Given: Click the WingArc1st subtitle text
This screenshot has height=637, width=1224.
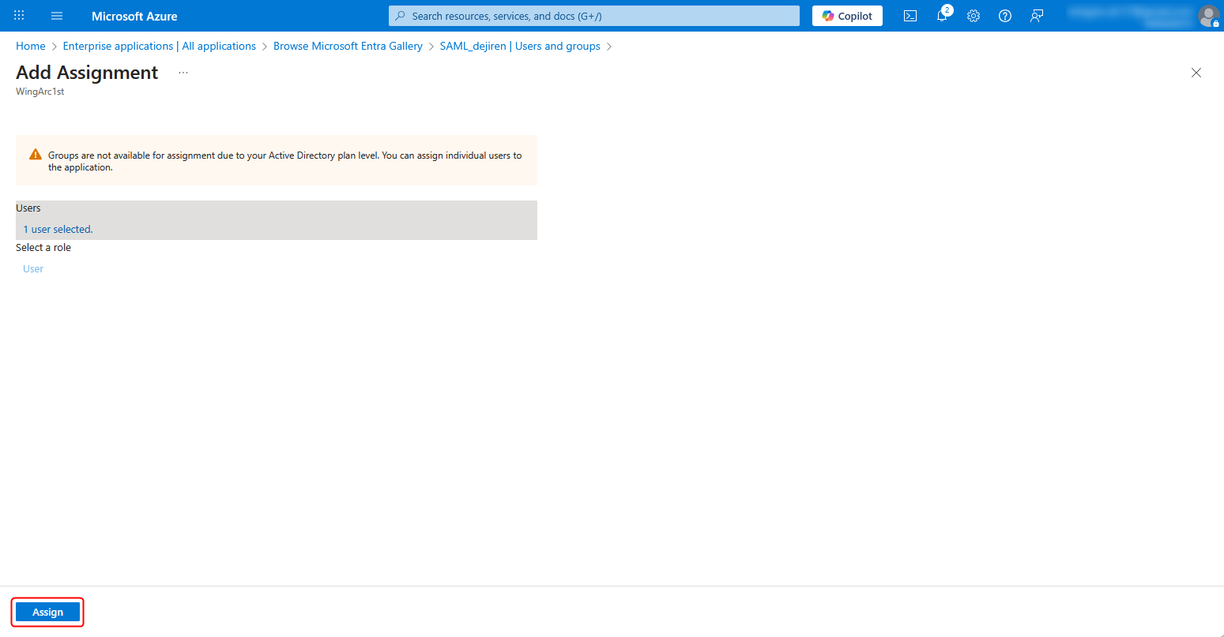Looking at the screenshot, I should pyautogui.click(x=40, y=92).
